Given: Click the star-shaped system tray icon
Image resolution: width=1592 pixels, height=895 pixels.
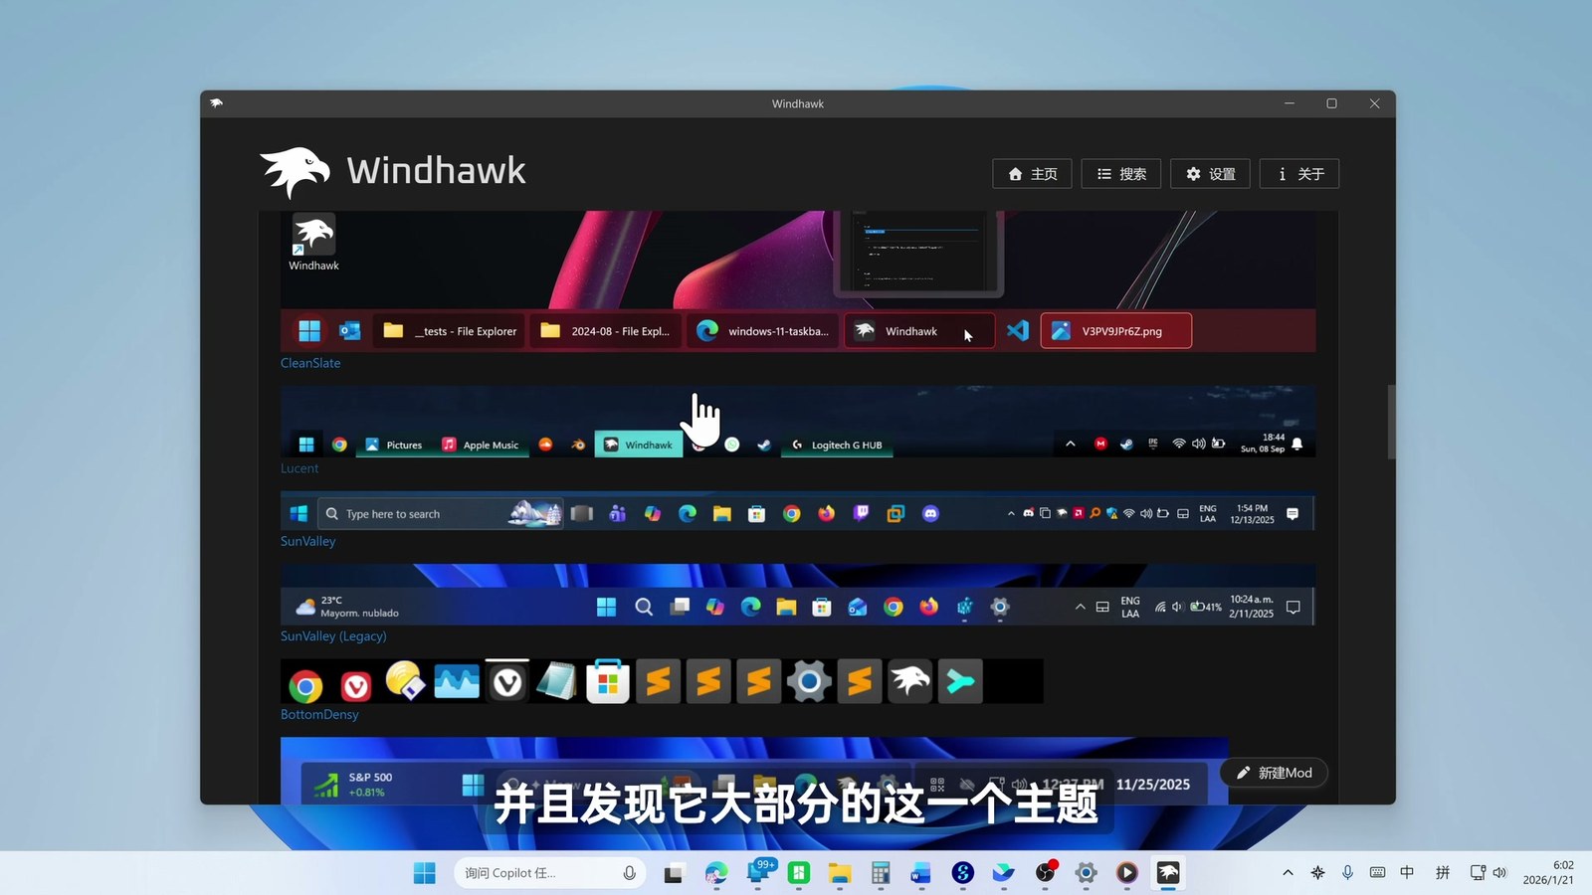Looking at the screenshot, I should click(1317, 873).
